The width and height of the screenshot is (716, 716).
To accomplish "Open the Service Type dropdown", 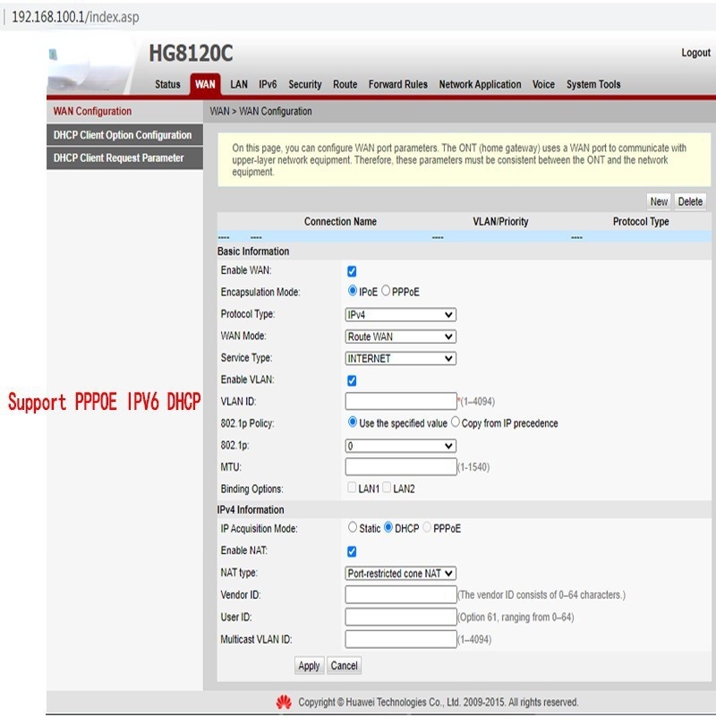I will [x=401, y=358].
